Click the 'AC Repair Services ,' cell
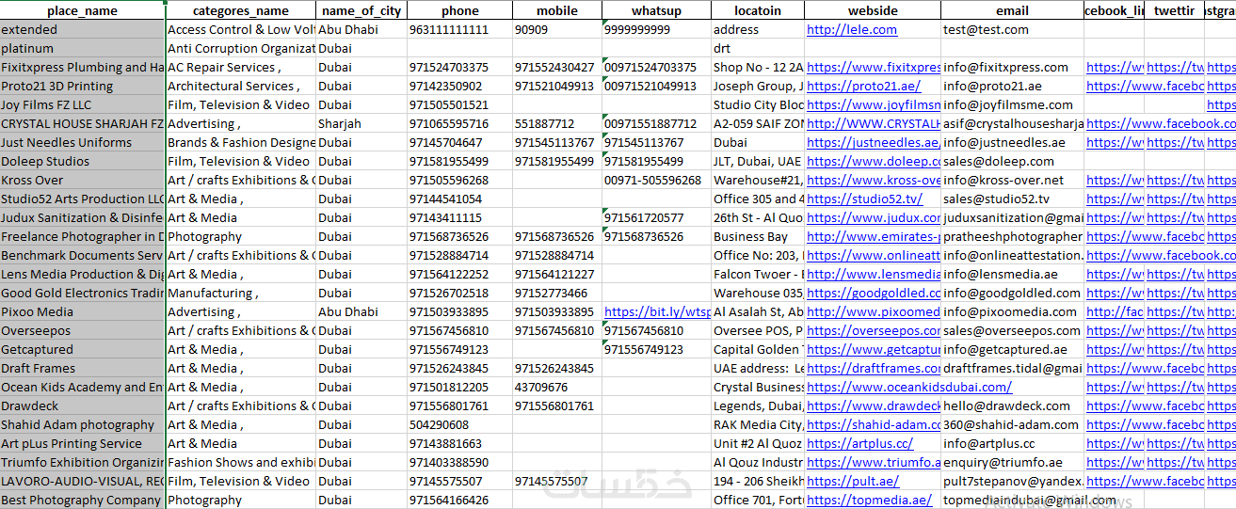The width and height of the screenshot is (1236, 509). point(241,67)
